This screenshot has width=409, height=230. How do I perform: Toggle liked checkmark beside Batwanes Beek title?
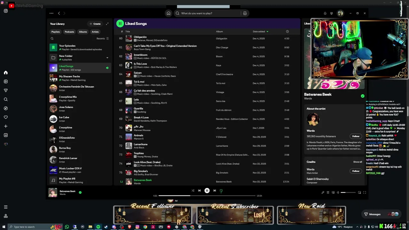(363, 96)
